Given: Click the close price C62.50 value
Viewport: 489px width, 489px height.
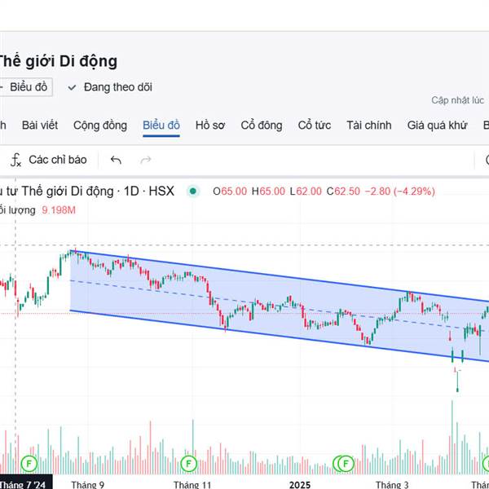Looking at the screenshot, I should pos(343,192).
